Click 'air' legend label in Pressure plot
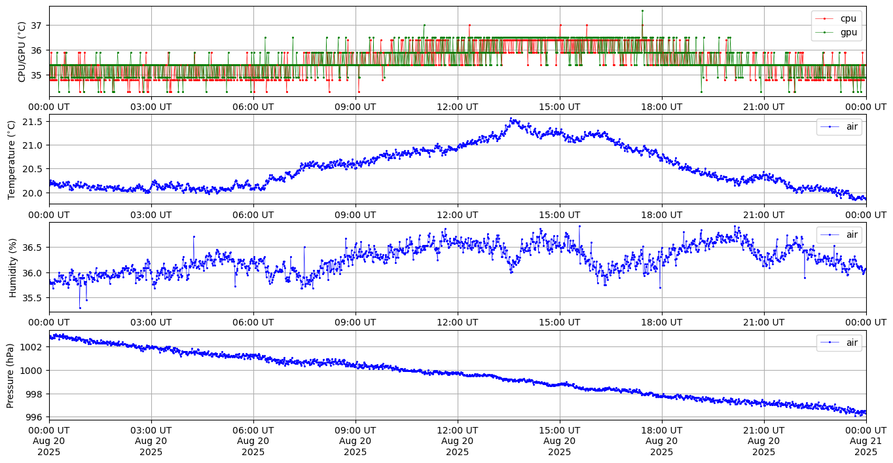893x463 pixels. (852, 343)
